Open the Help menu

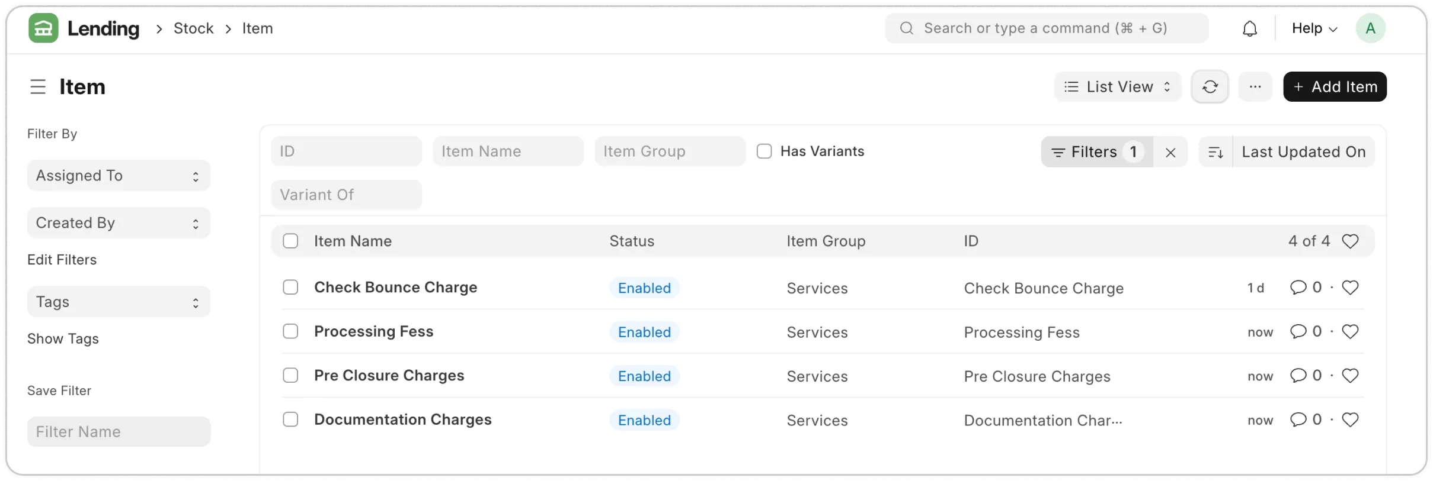tap(1314, 28)
